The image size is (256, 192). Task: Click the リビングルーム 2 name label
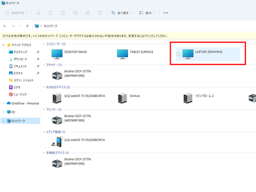204,96
